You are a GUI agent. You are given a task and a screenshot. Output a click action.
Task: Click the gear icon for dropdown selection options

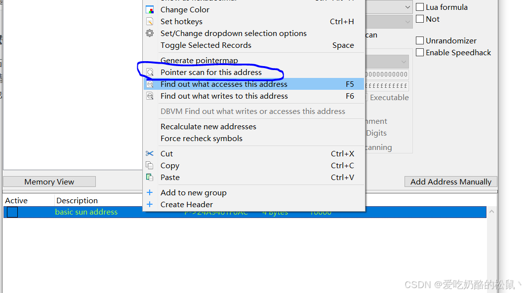[150, 33]
